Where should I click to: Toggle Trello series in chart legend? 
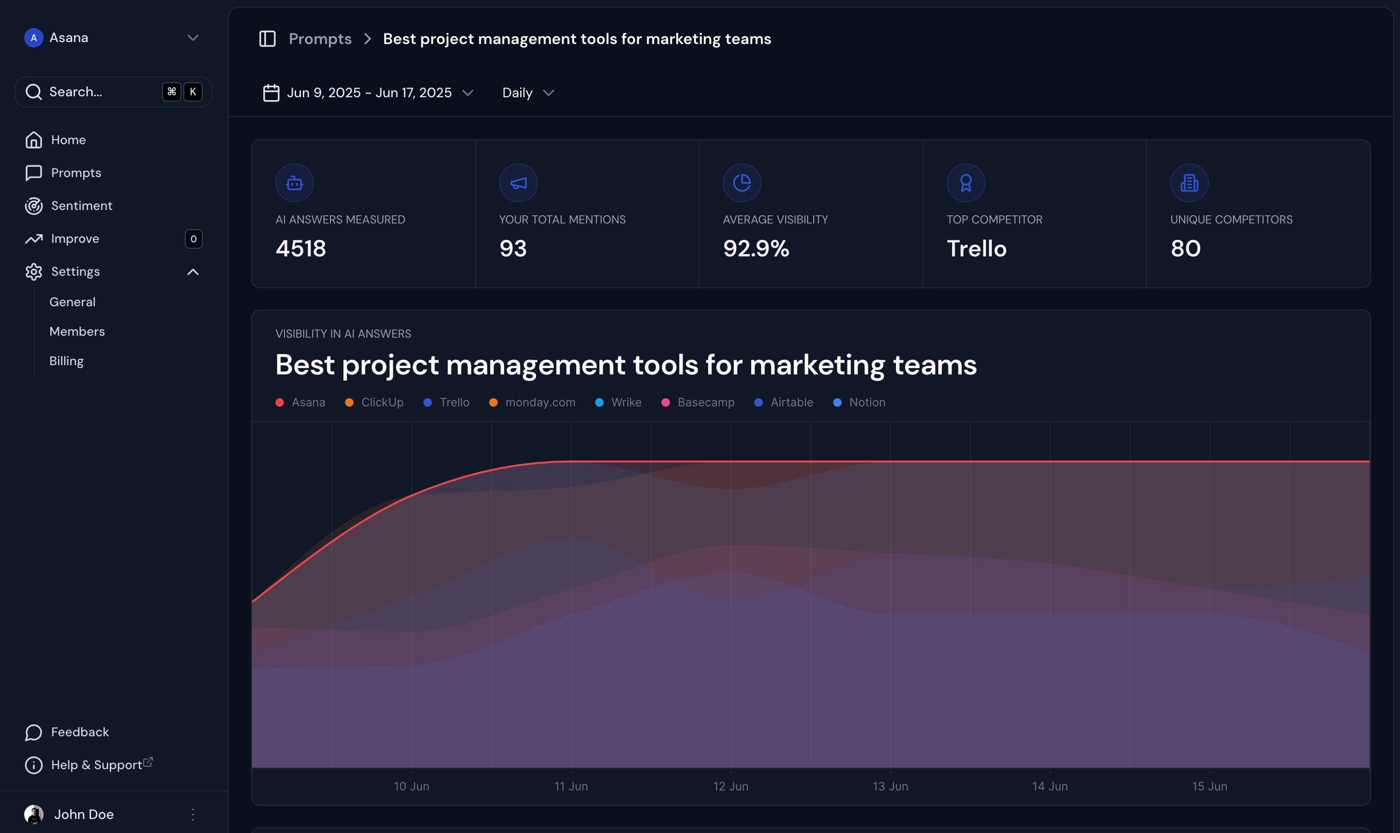447,402
